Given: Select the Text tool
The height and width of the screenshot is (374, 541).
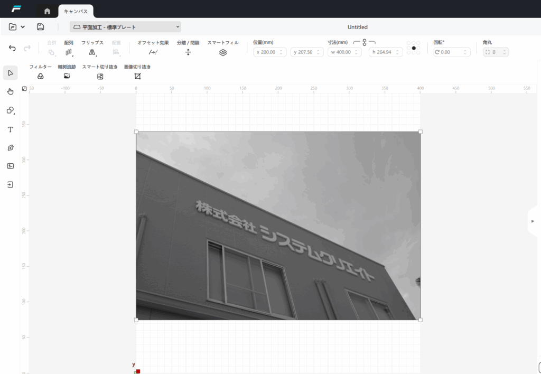Looking at the screenshot, I should point(10,129).
